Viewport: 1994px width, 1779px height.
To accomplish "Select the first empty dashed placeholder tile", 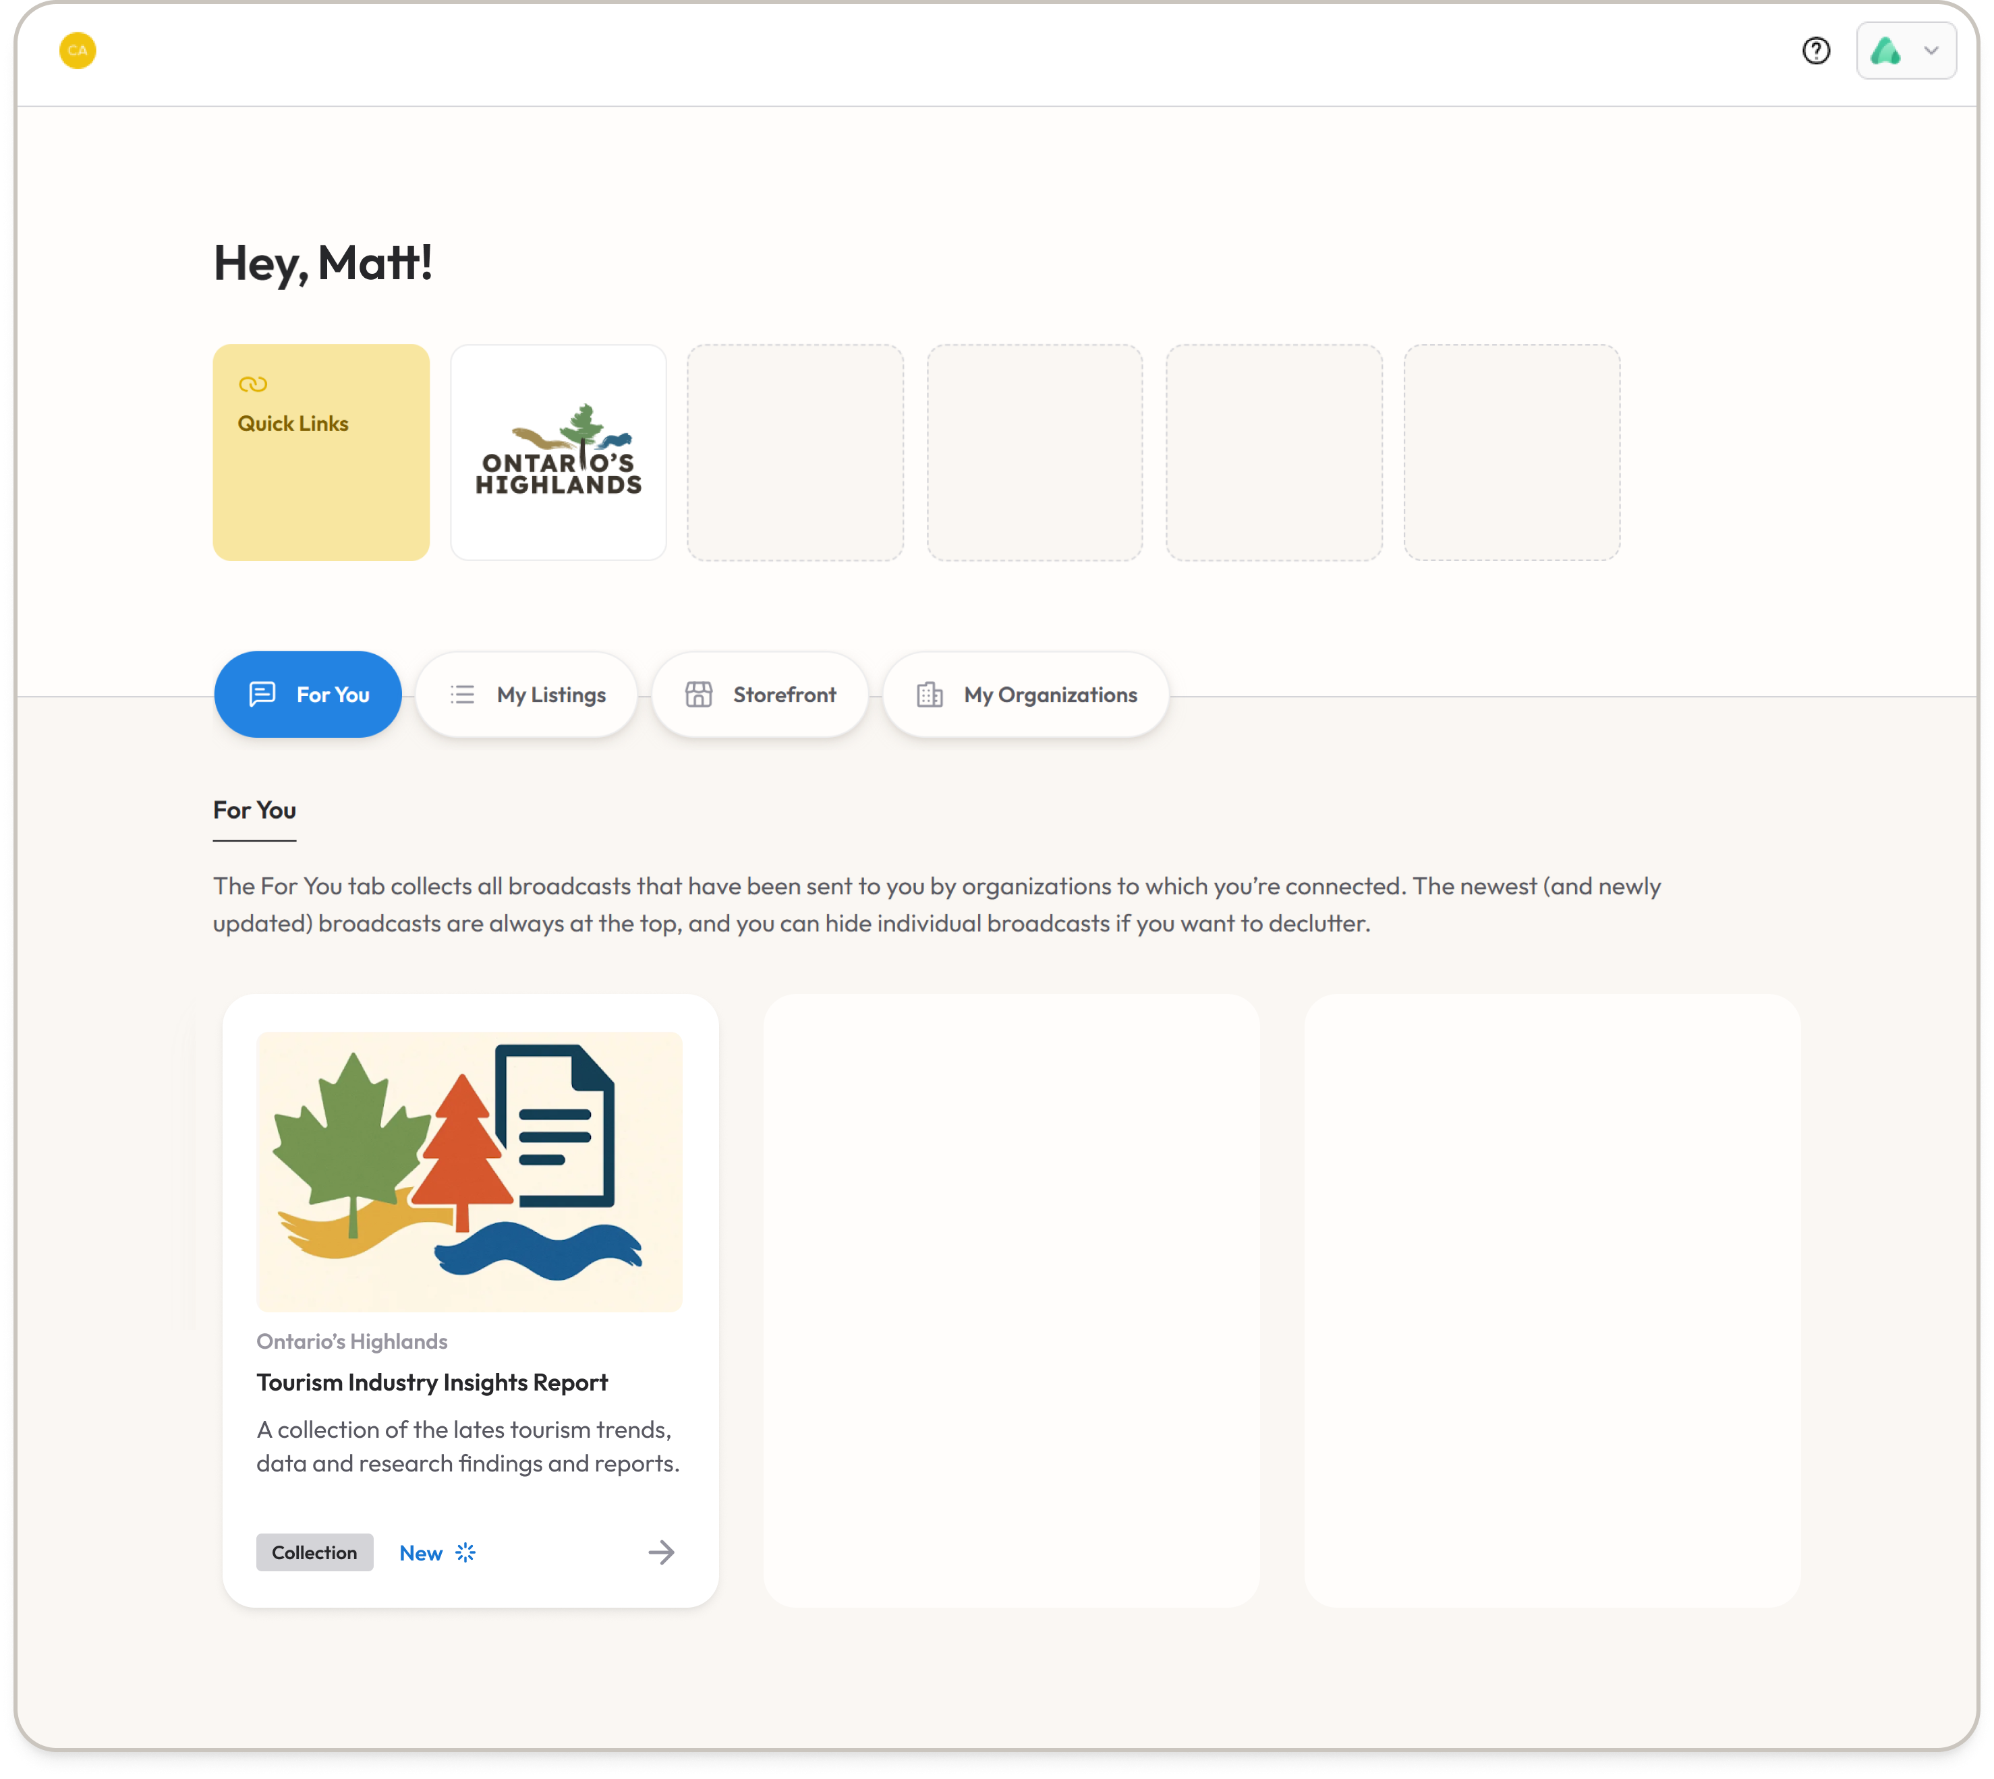I will 795,452.
